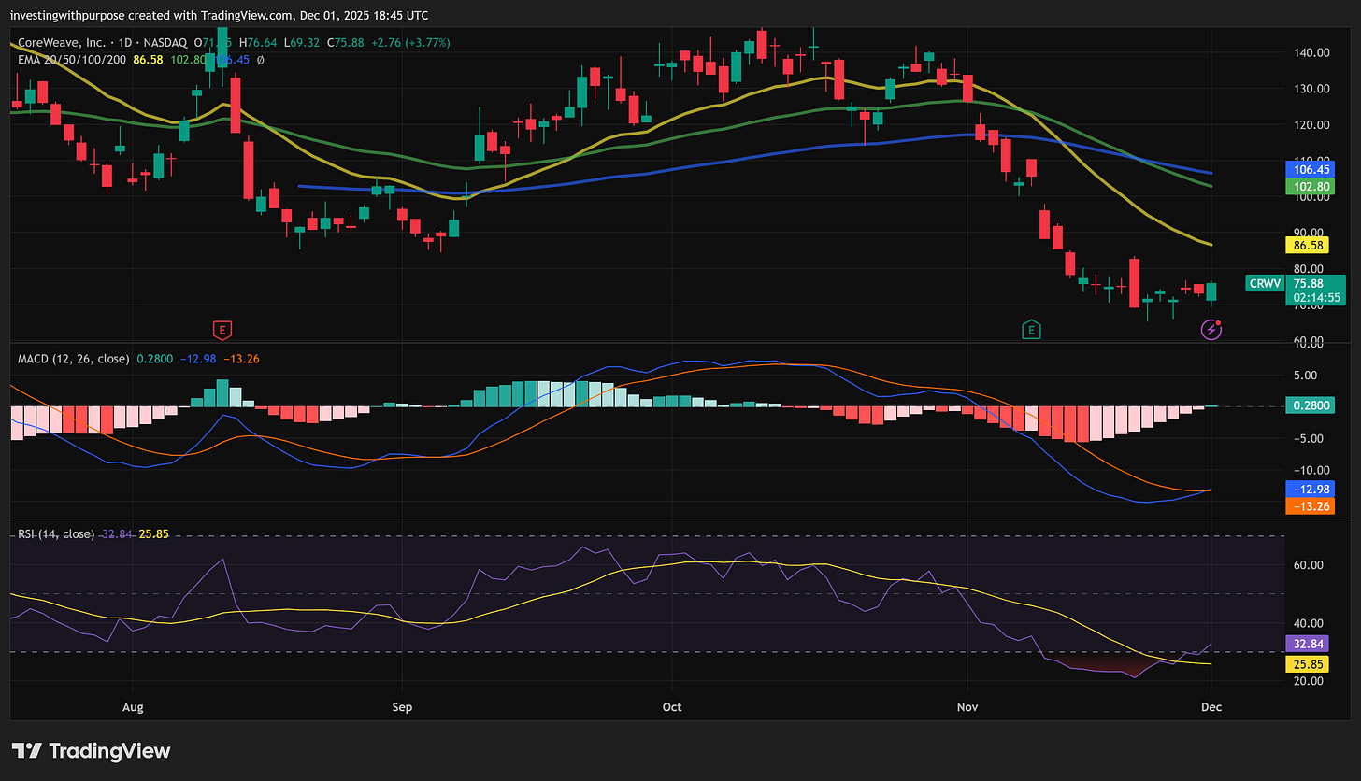Click the 130.00 price axis tick
1361x781 pixels.
[1312, 89]
